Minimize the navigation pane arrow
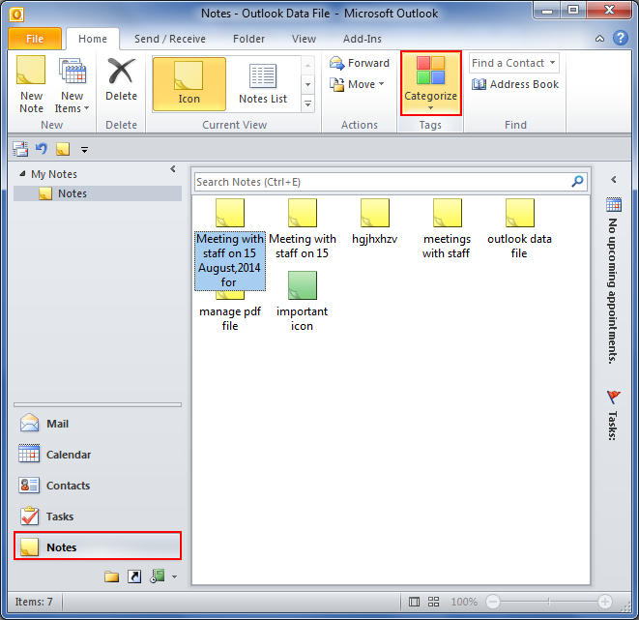This screenshot has height=620, width=639. coord(173,168)
